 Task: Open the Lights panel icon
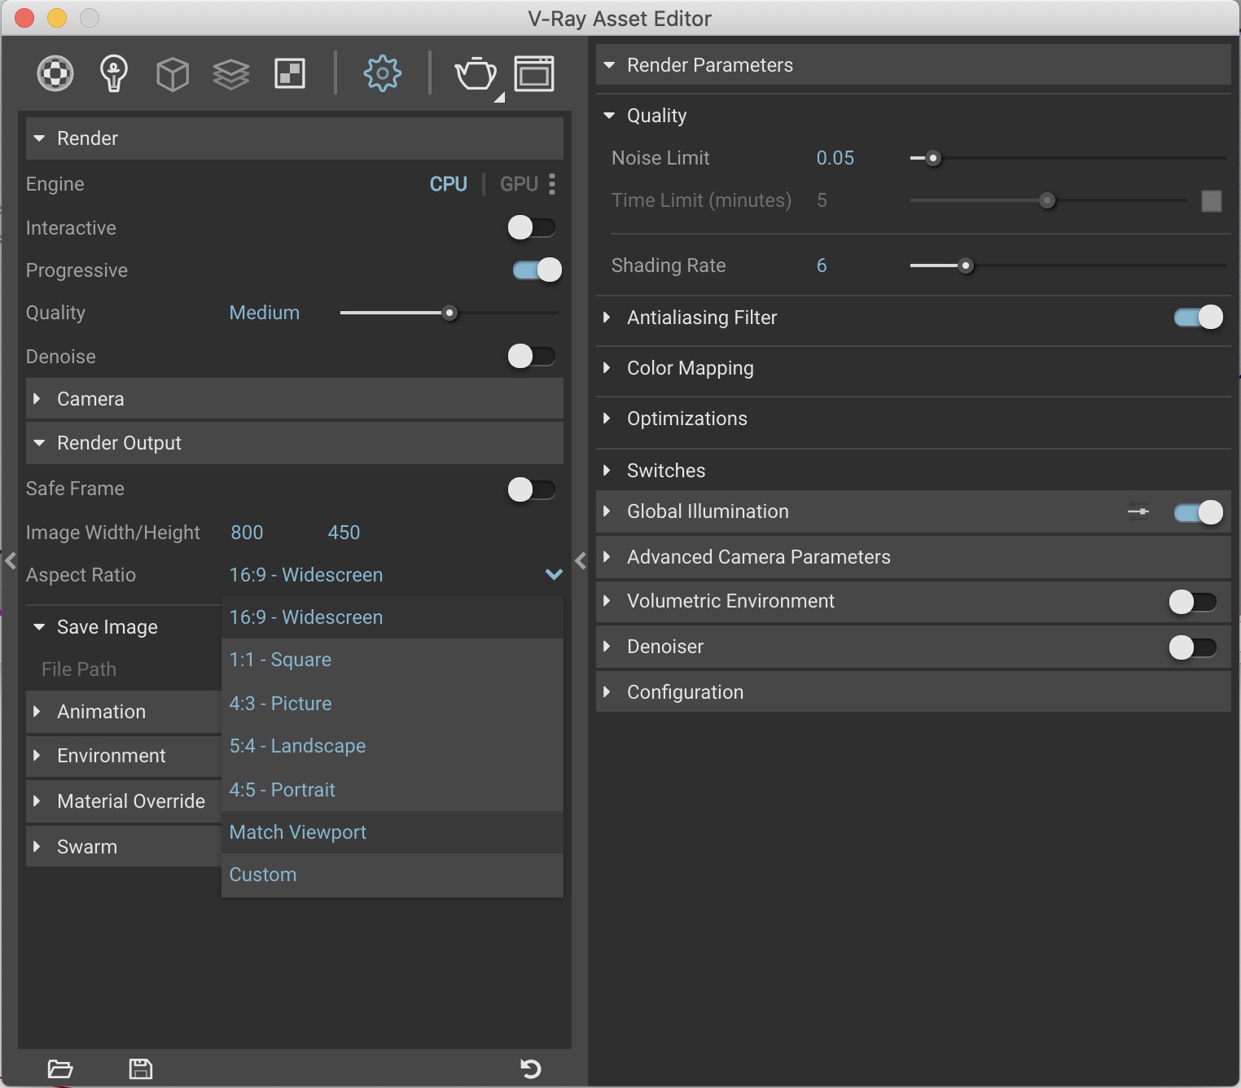tap(113, 74)
